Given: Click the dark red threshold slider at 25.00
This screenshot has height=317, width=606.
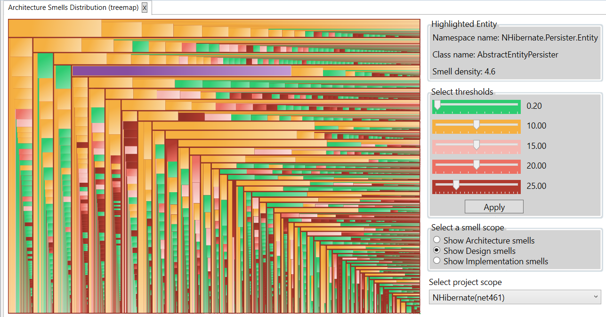Looking at the screenshot, I should [456, 186].
